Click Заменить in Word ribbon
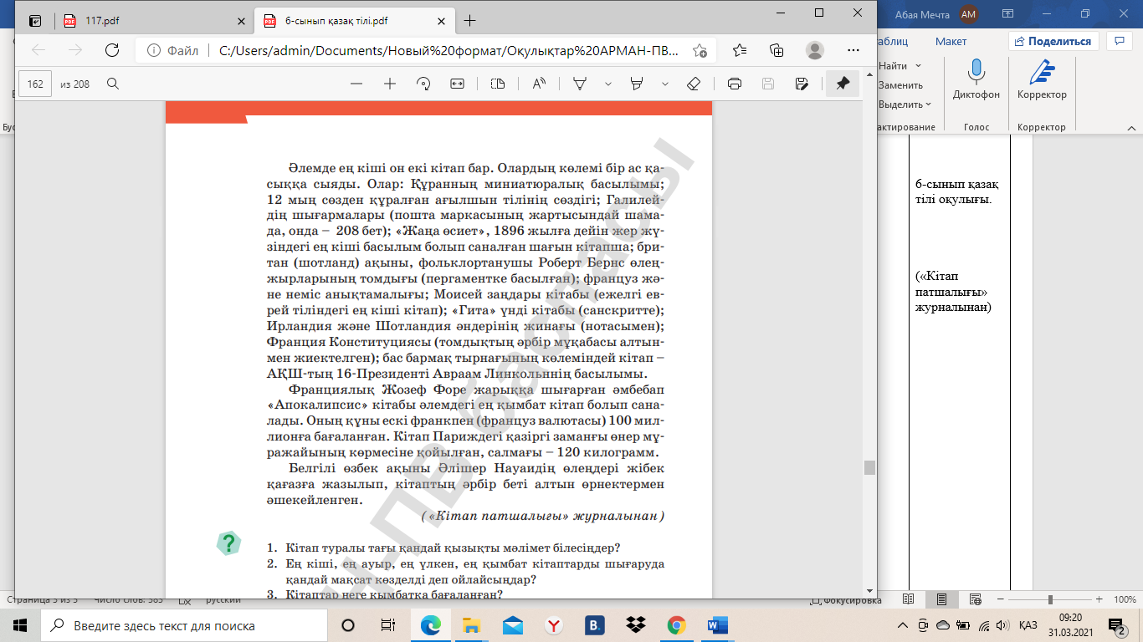 tap(901, 85)
